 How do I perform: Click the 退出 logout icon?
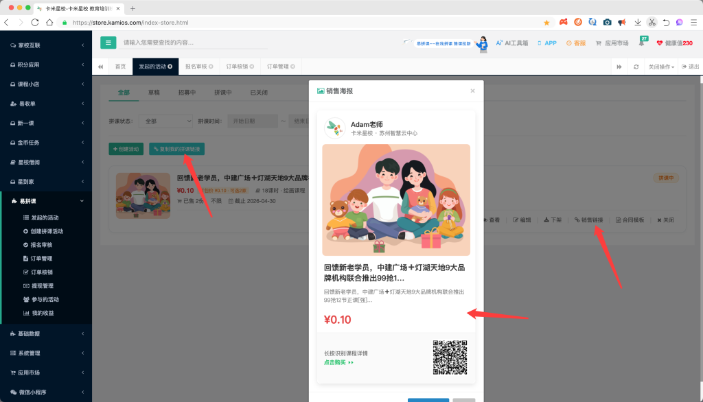(x=690, y=67)
